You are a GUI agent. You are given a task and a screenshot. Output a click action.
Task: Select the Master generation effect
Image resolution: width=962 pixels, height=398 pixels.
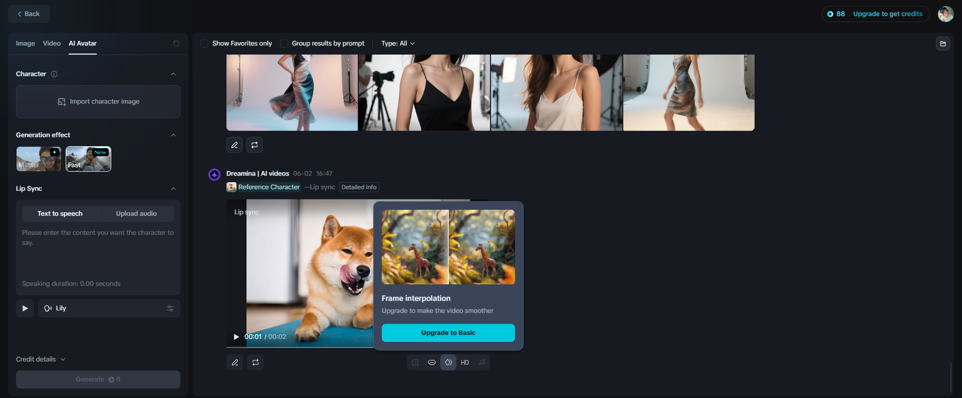click(x=39, y=159)
